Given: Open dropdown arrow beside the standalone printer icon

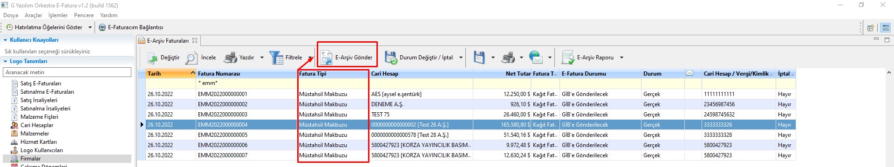Looking at the screenshot, I should click(521, 58).
